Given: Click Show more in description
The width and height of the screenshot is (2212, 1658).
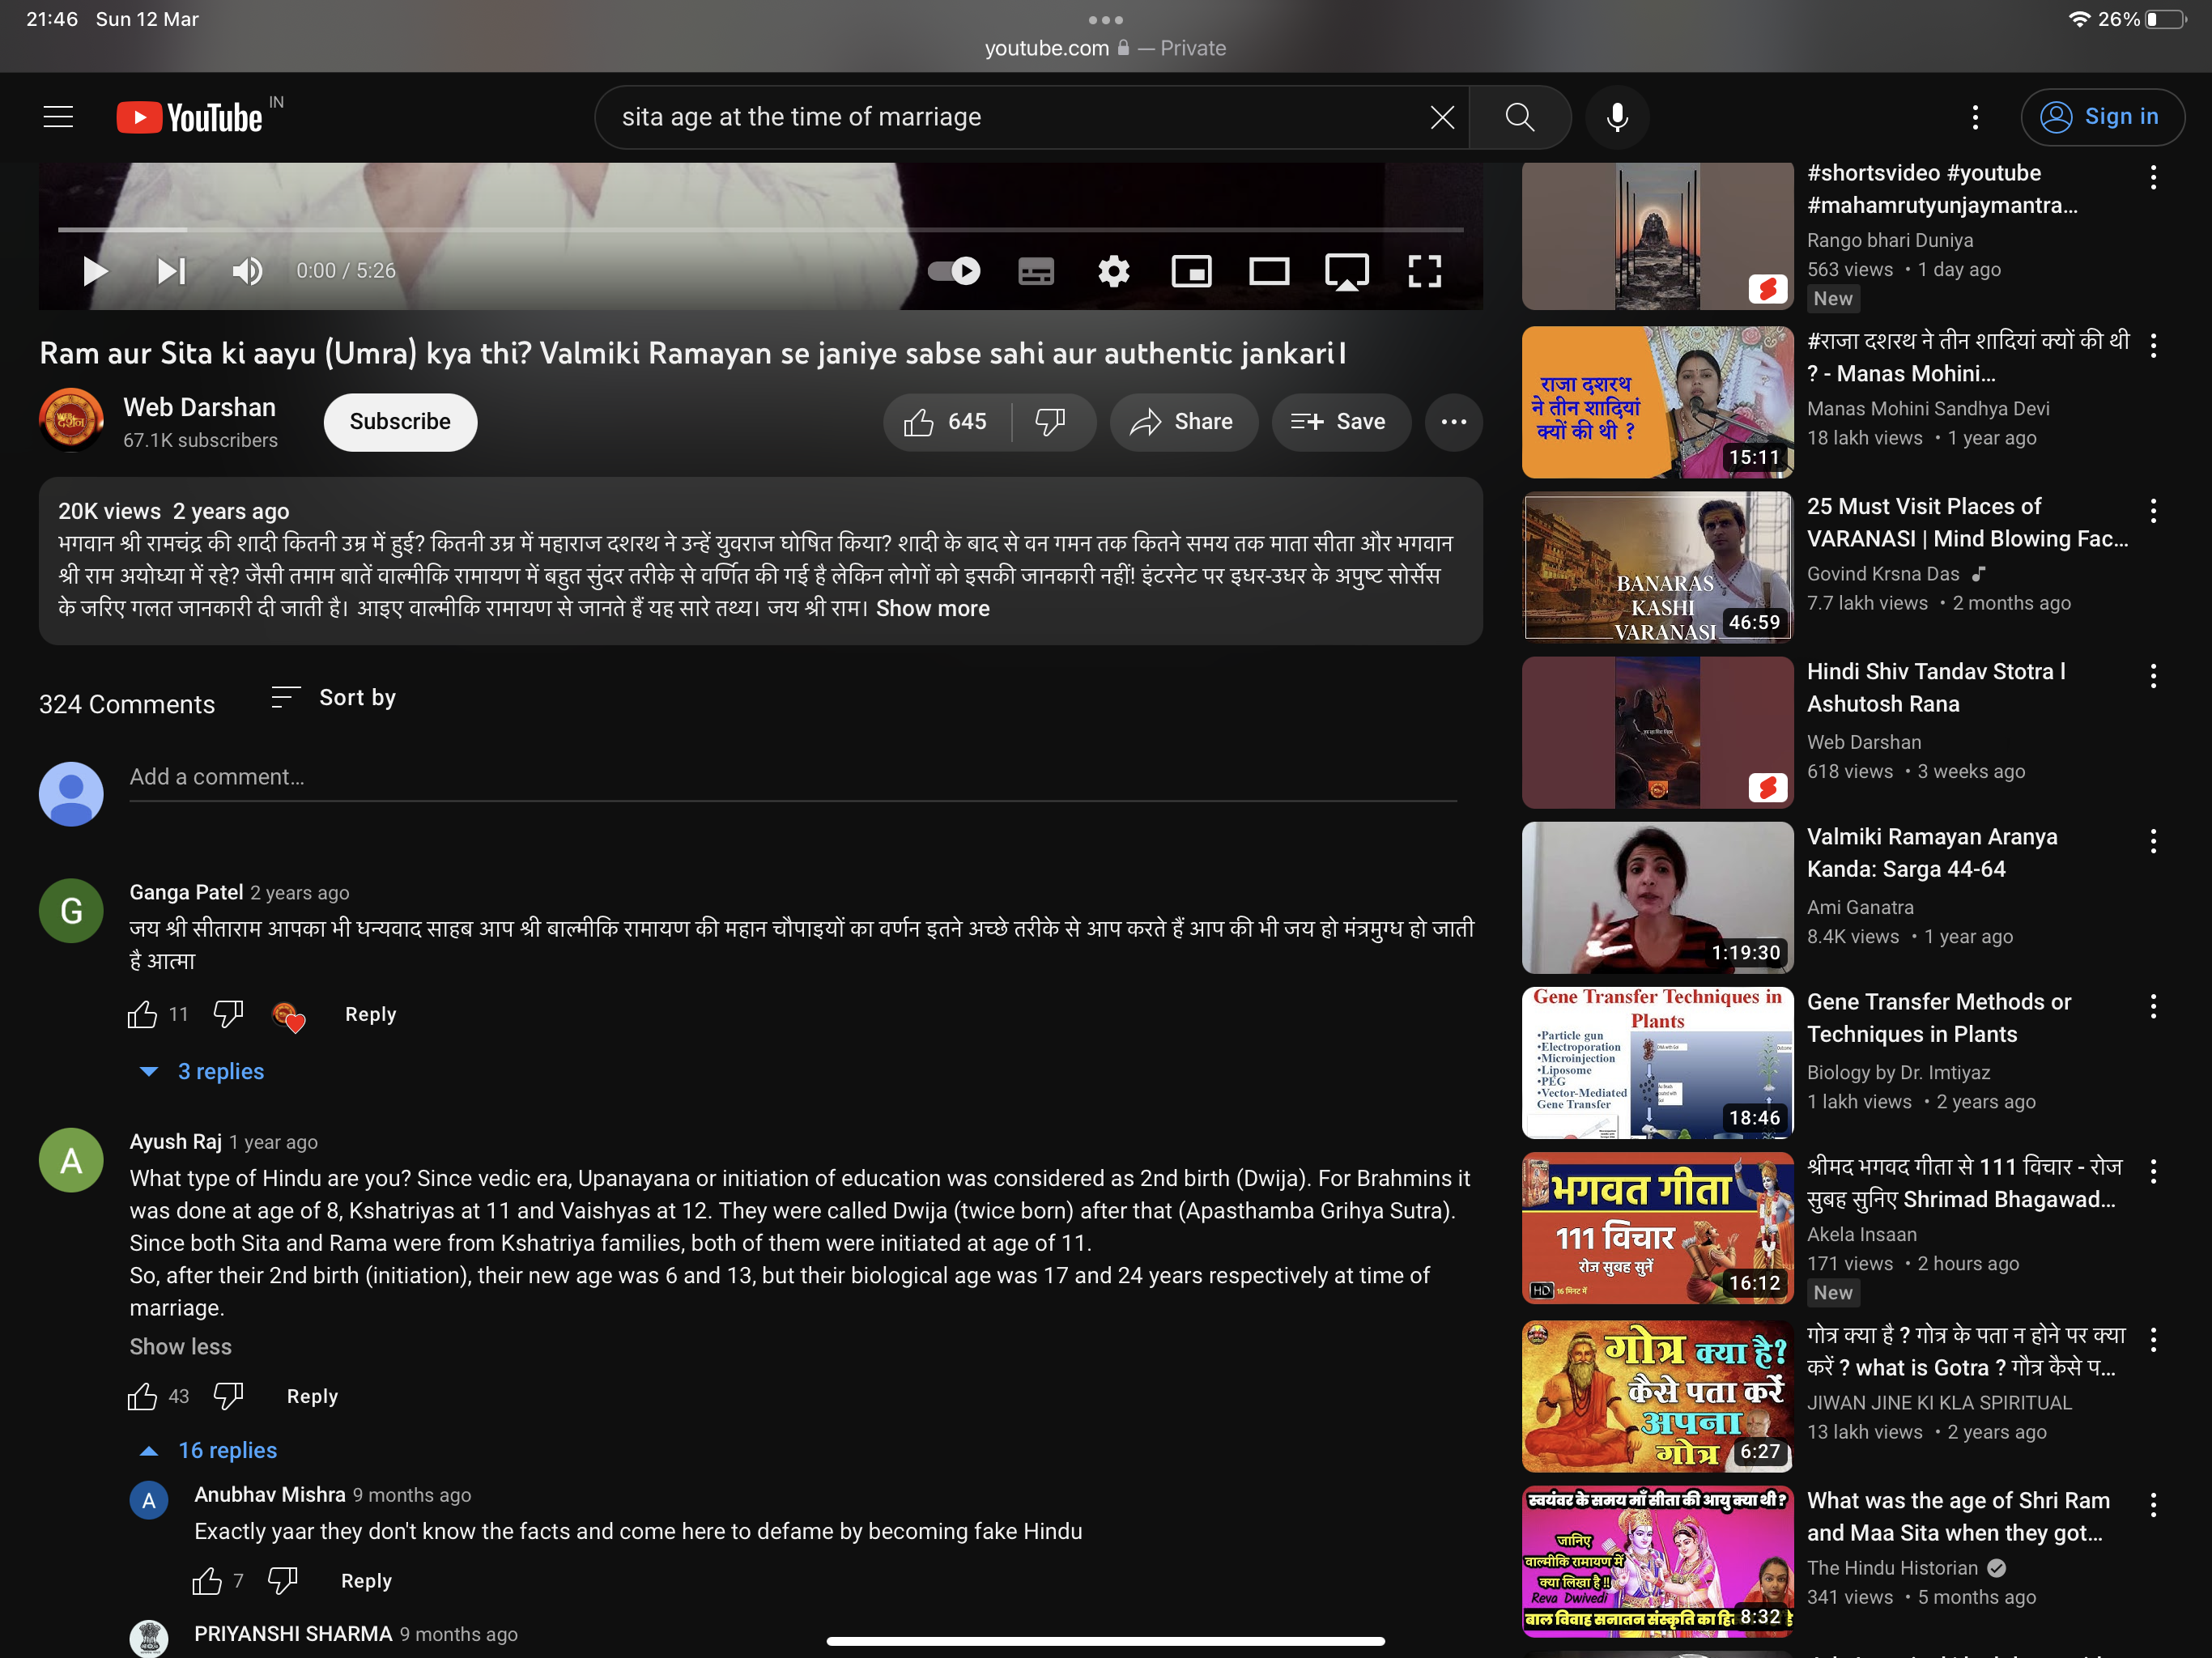Looking at the screenshot, I should (x=932, y=609).
